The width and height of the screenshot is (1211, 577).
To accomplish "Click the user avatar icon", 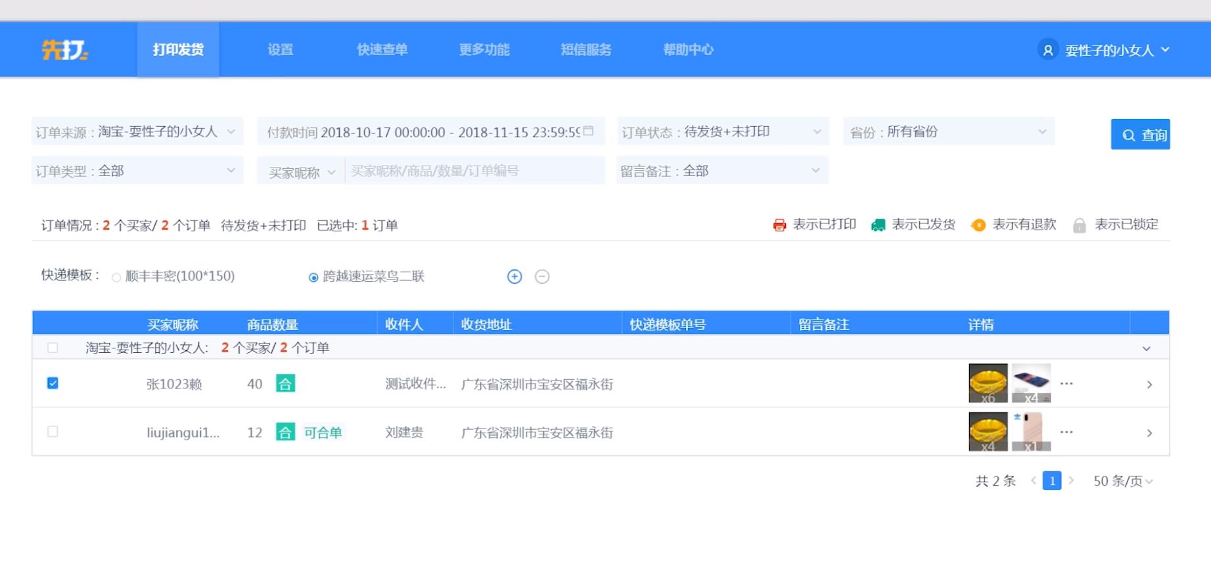I will point(1048,49).
